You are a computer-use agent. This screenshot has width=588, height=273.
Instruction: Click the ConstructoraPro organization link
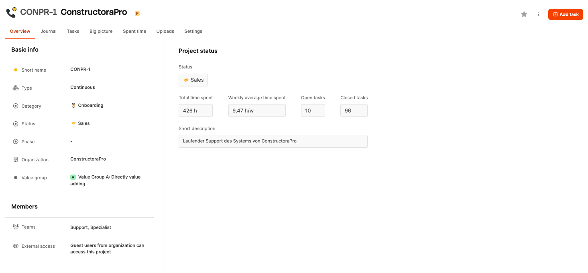88,159
